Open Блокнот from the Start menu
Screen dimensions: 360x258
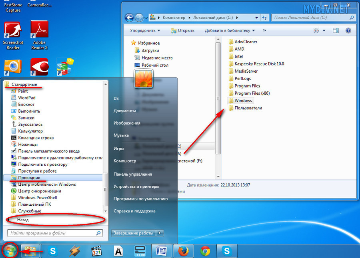pyautogui.click(x=23, y=104)
